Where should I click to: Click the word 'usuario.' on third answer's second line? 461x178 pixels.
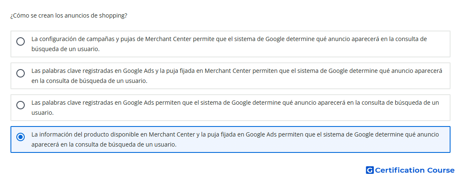pyautogui.click(x=42, y=113)
